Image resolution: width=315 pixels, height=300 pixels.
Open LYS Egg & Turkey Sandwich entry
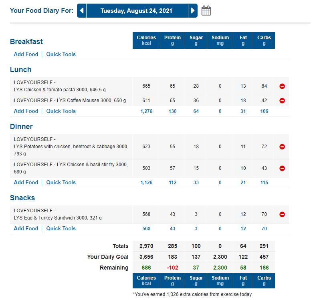[x=58, y=218]
